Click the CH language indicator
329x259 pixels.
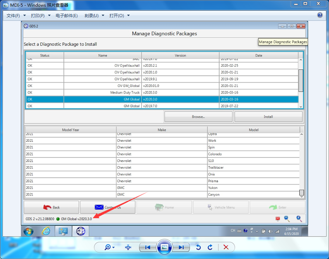coord(233,230)
